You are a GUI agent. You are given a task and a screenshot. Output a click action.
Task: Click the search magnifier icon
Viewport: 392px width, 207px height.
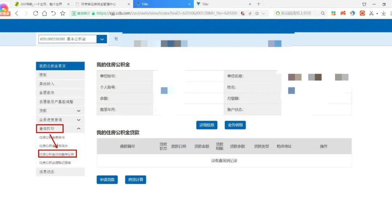323,13
